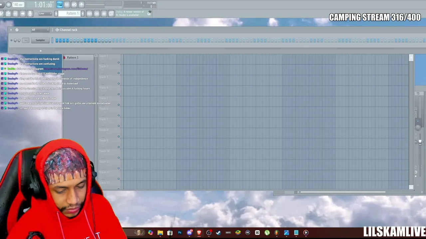This screenshot has height=239, width=426.
Task: Click the Sampler channel button
Action: click(x=40, y=40)
